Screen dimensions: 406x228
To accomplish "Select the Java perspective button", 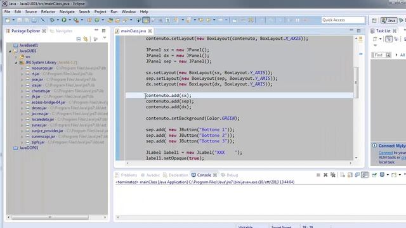I will point(389,20).
